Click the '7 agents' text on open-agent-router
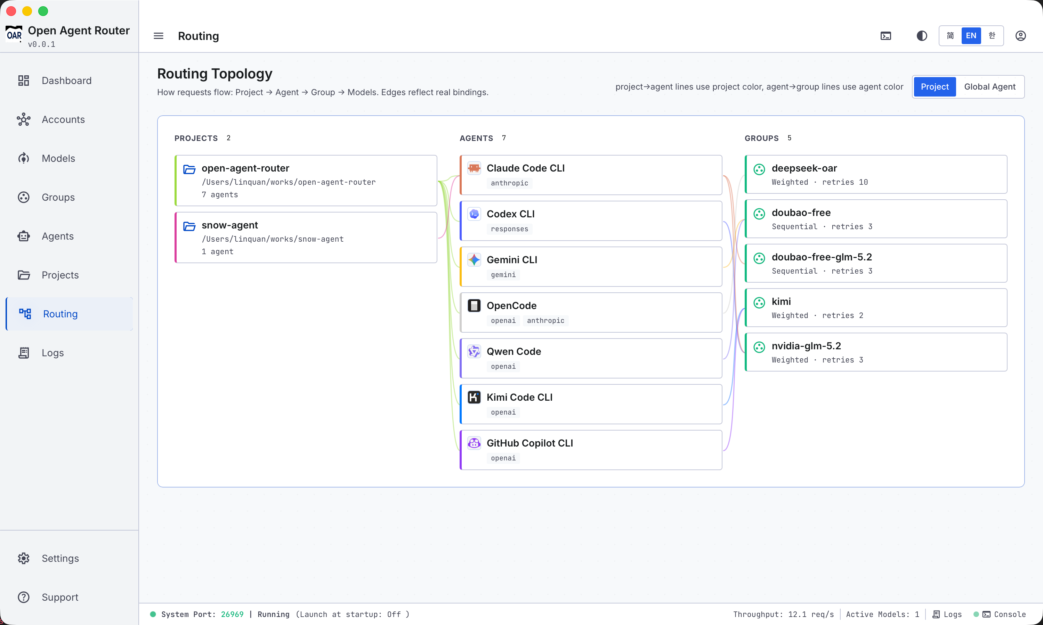 pos(220,194)
